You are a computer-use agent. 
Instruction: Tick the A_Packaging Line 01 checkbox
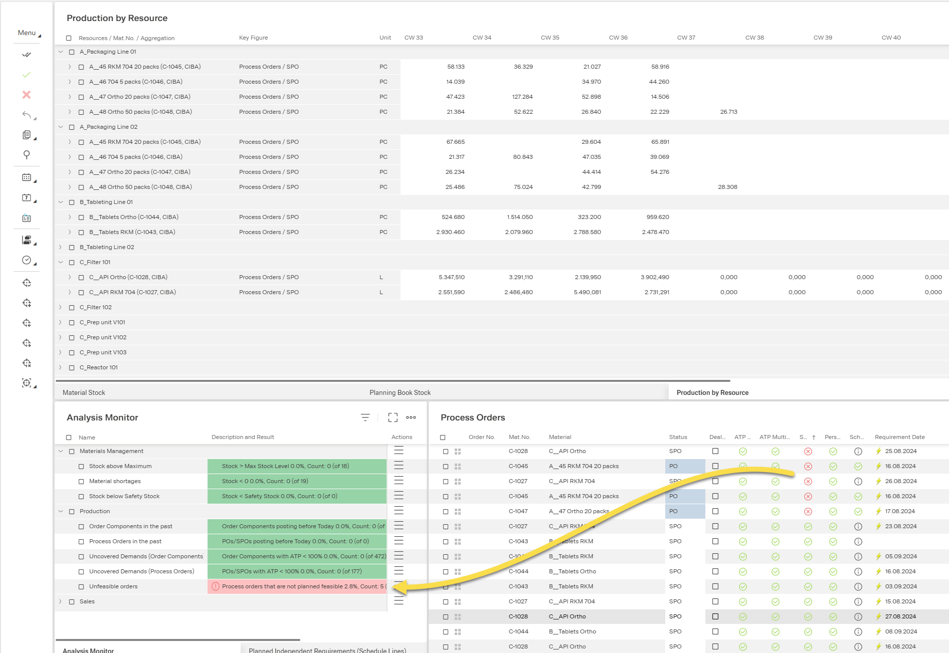(72, 52)
